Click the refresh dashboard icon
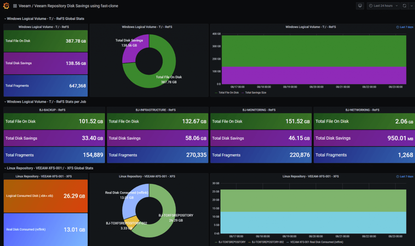The width and height of the screenshot is (415, 246). tap(404, 6)
